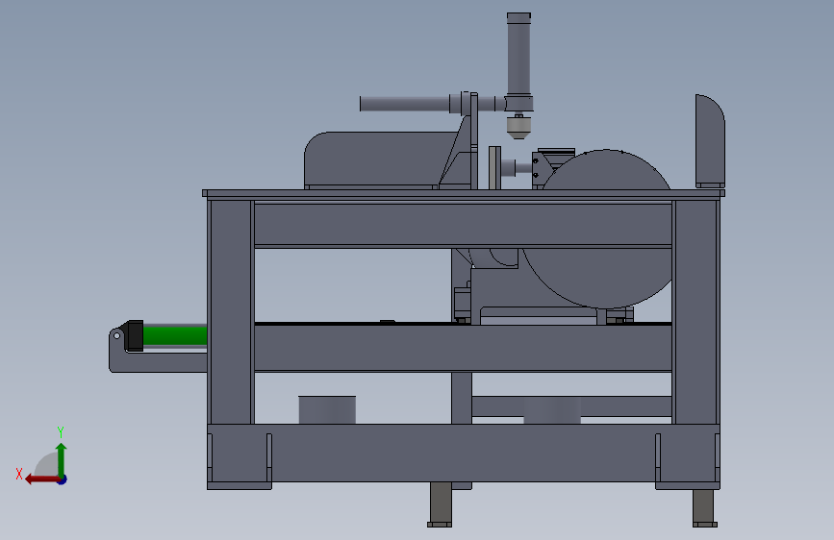Select the center support foot under the base
Image resolution: width=834 pixels, height=540 pixels.
click(x=440, y=504)
